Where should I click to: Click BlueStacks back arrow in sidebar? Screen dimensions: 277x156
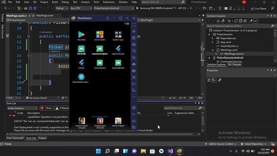134,114
